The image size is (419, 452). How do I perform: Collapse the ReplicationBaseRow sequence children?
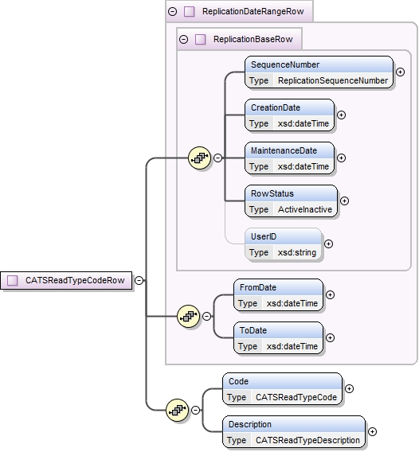tap(218, 158)
